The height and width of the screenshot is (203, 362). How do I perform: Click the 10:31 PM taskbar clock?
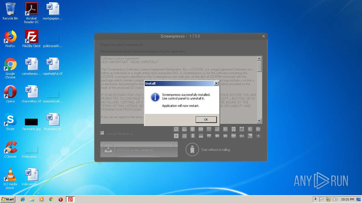point(347,199)
